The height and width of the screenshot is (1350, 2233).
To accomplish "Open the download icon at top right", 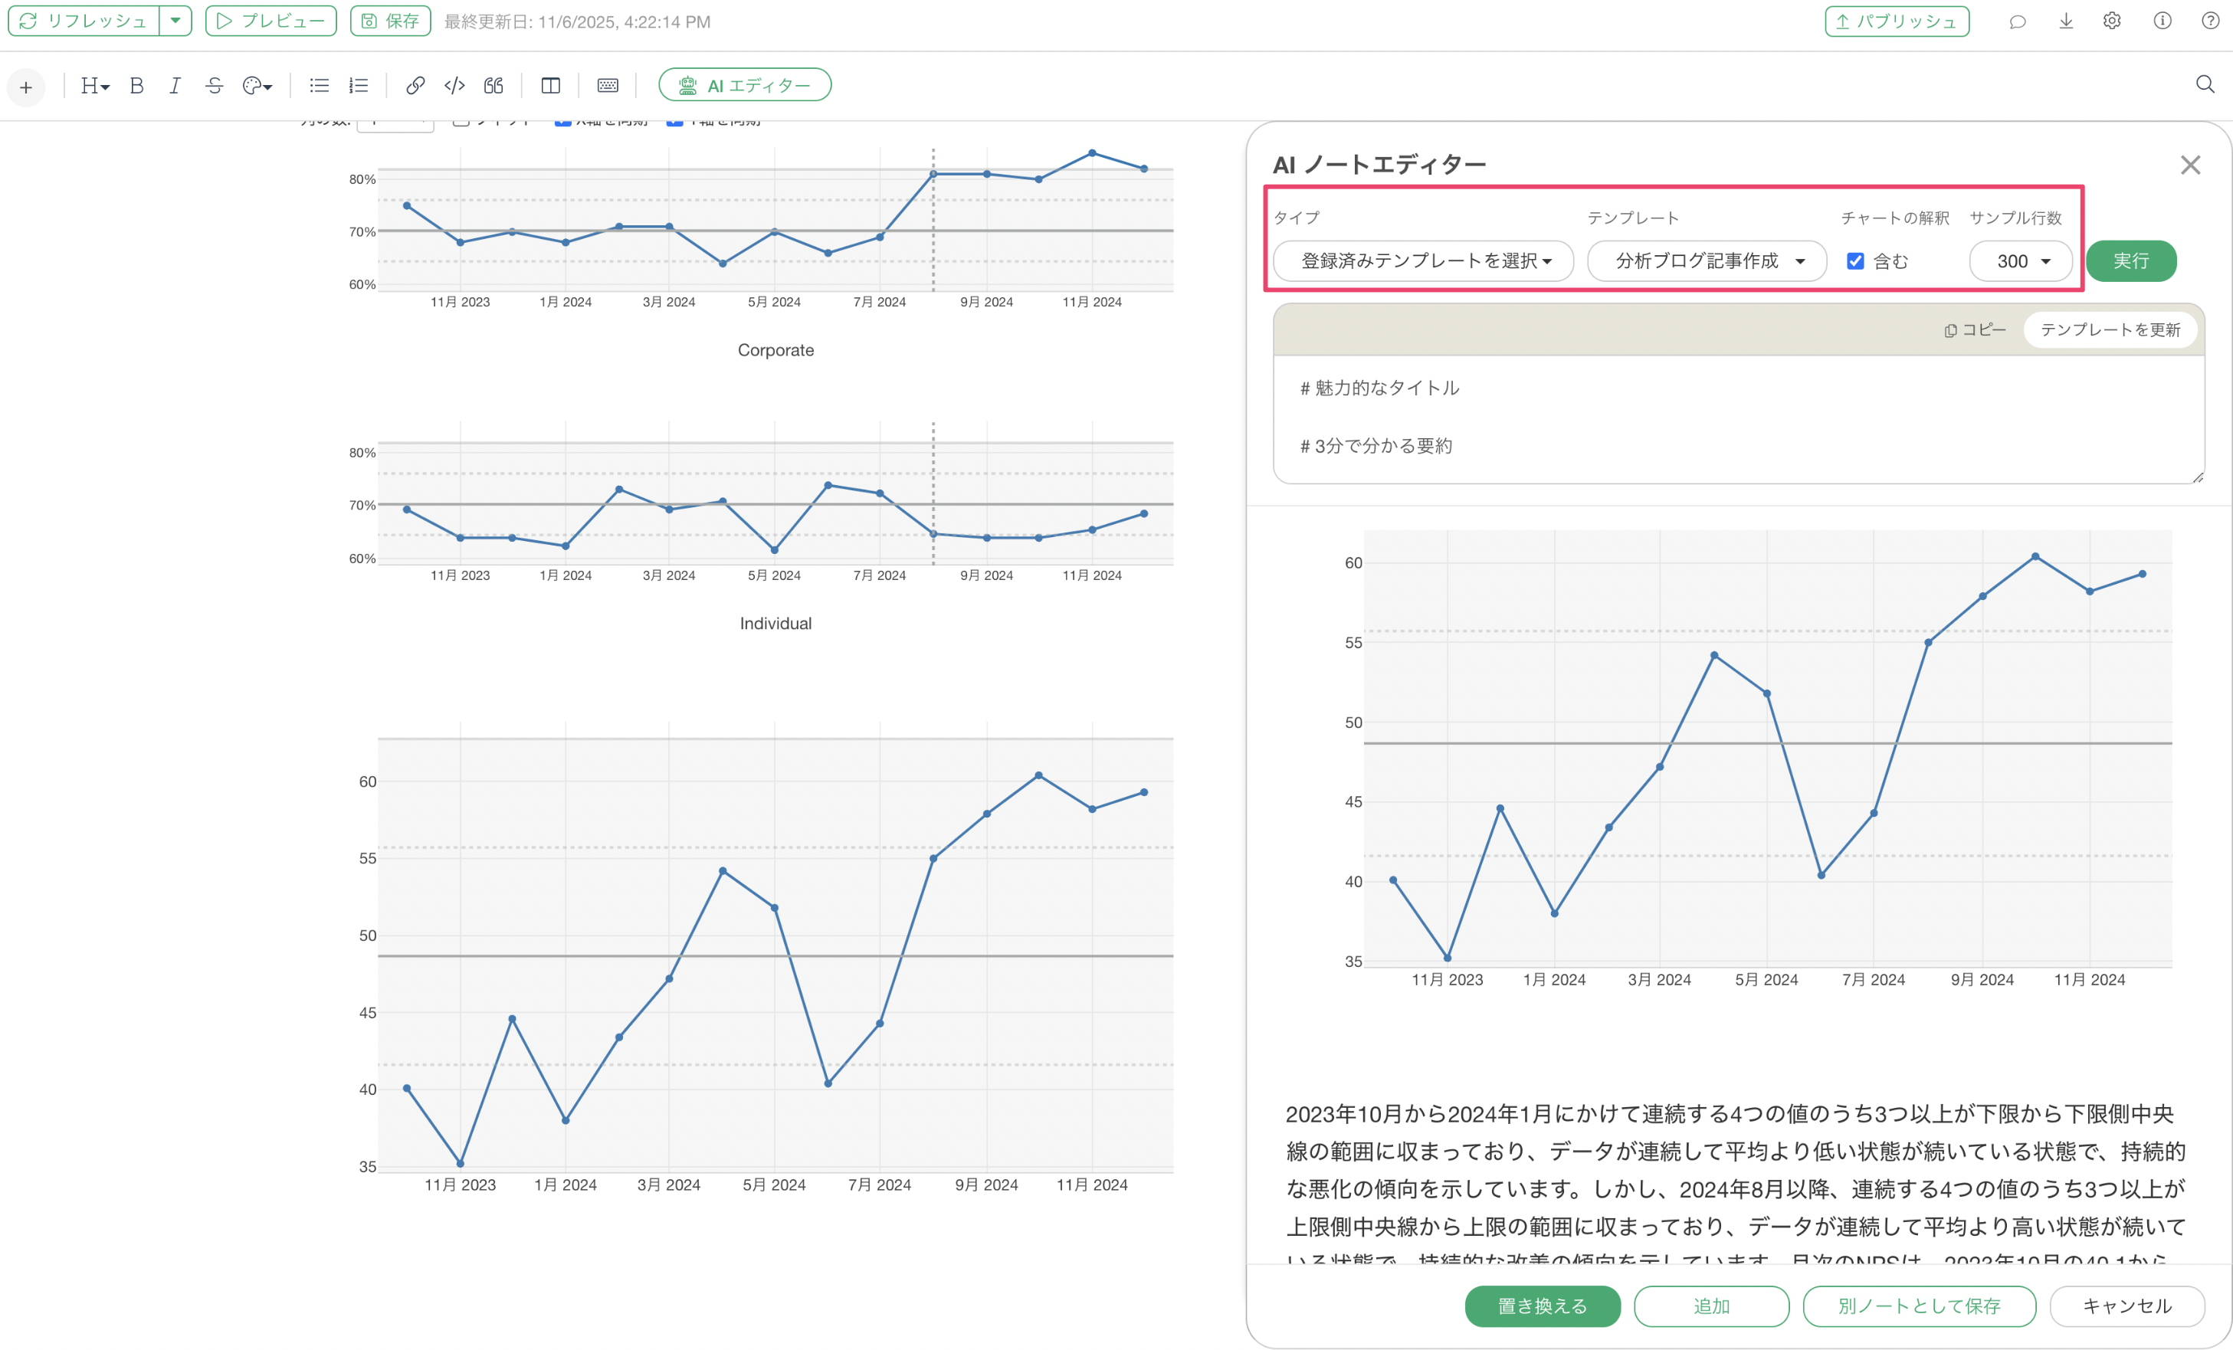I will click(2065, 21).
